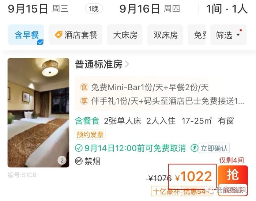Click the 立即确认 tag
This screenshot has width=256, height=201.
pos(214,148)
